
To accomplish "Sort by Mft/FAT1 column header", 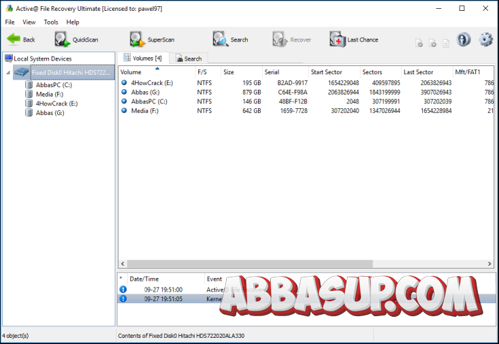I will coord(473,72).
